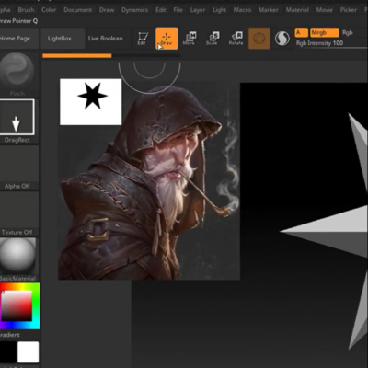Toggle the A channel button
The width and height of the screenshot is (368, 368).
(301, 32)
